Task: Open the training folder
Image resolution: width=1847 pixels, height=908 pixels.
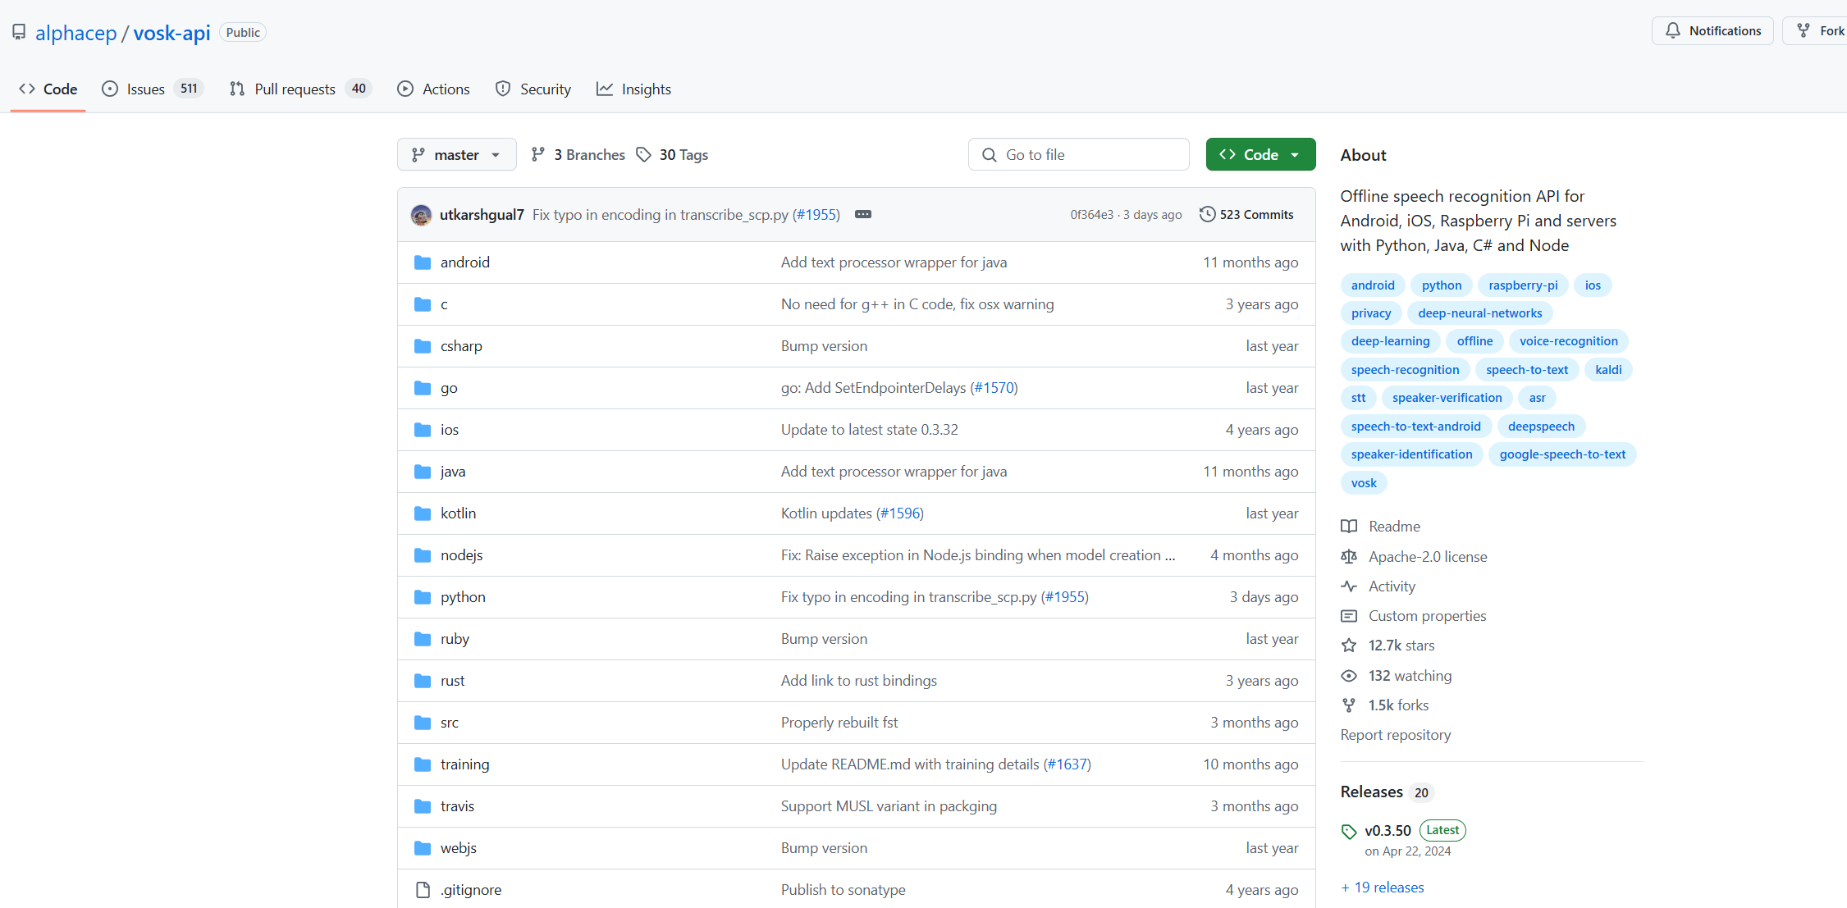Action: pyautogui.click(x=464, y=764)
